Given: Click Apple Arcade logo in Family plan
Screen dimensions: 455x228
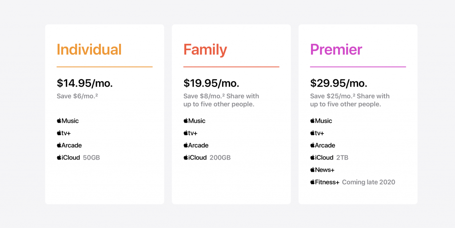Looking at the screenshot, I should pos(196,145).
